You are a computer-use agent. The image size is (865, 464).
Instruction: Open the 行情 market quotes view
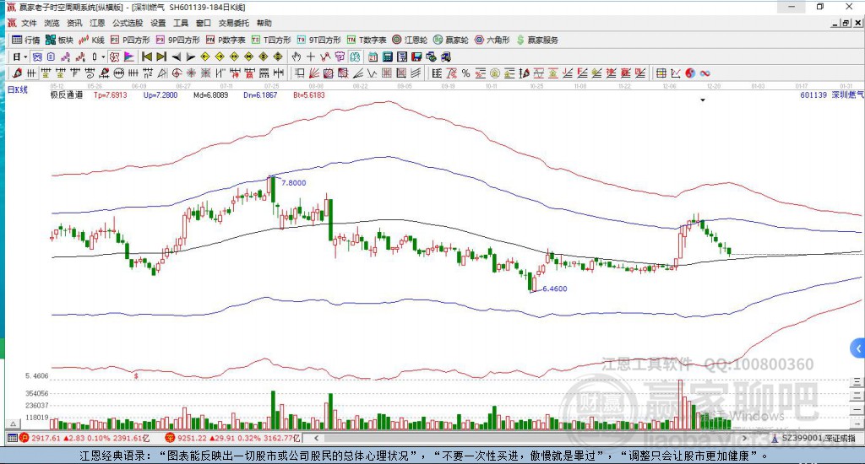[26, 40]
